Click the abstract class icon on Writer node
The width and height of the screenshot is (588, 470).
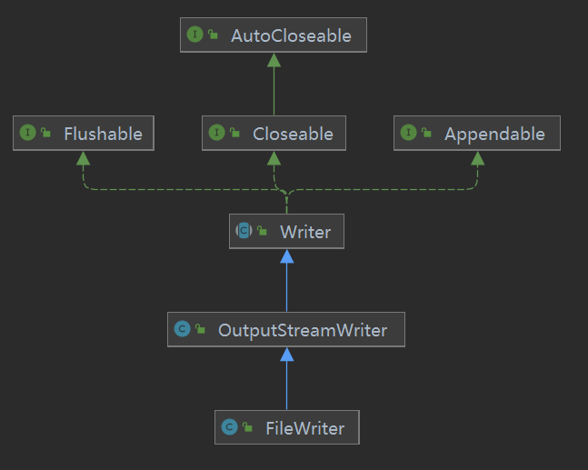(x=244, y=231)
